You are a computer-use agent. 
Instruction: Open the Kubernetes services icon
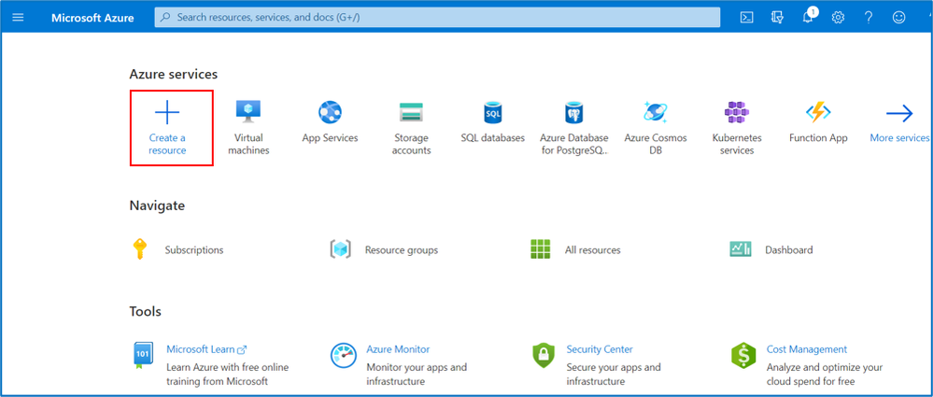point(737,112)
